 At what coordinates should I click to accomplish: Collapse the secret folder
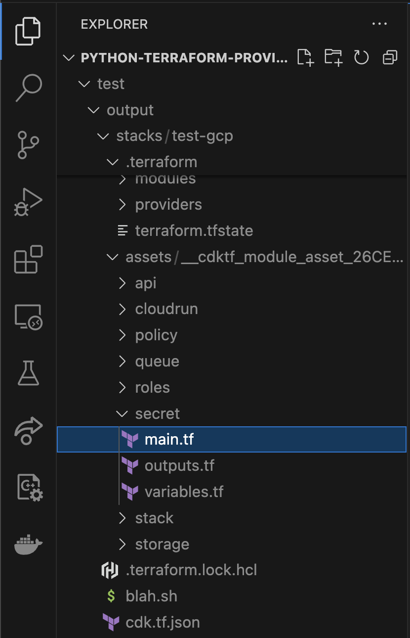(157, 413)
